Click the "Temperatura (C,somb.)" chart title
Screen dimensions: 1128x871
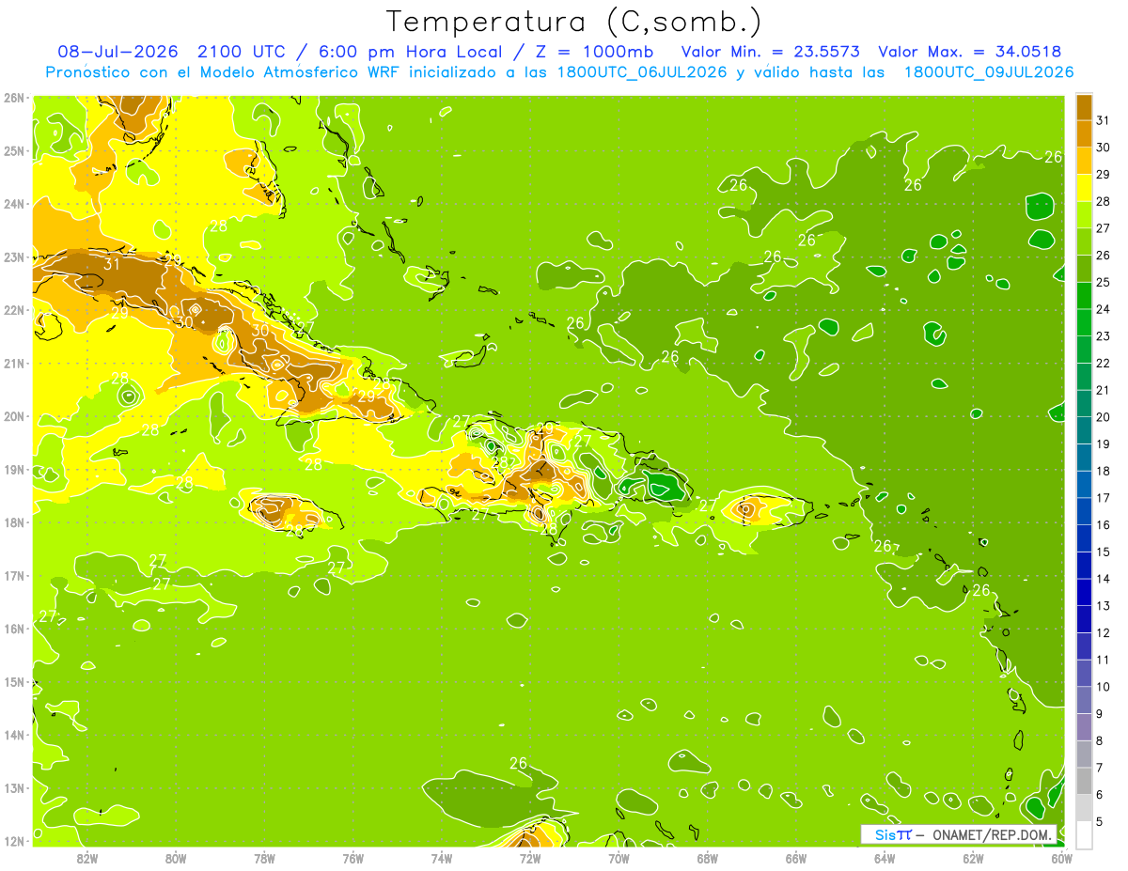(574, 22)
